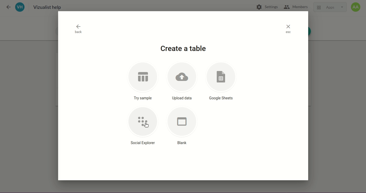Click the "Upload data" text label
The width and height of the screenshot is (366, 193).
(x=182, y=98)
